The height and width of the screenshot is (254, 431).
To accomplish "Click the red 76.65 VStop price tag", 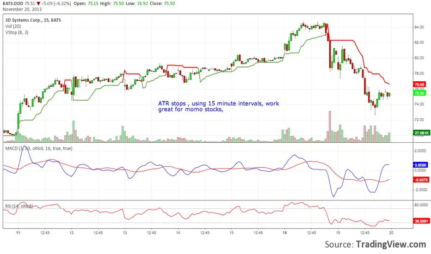I will [419, 85].
